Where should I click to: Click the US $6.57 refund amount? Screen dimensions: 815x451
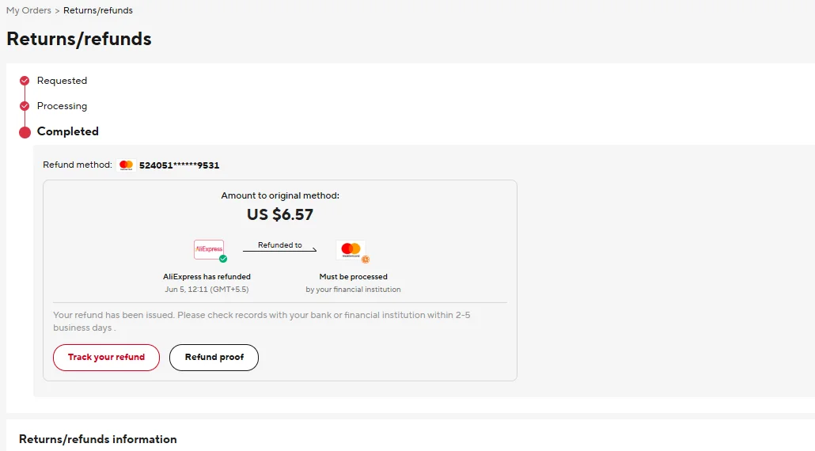(280, 214)
